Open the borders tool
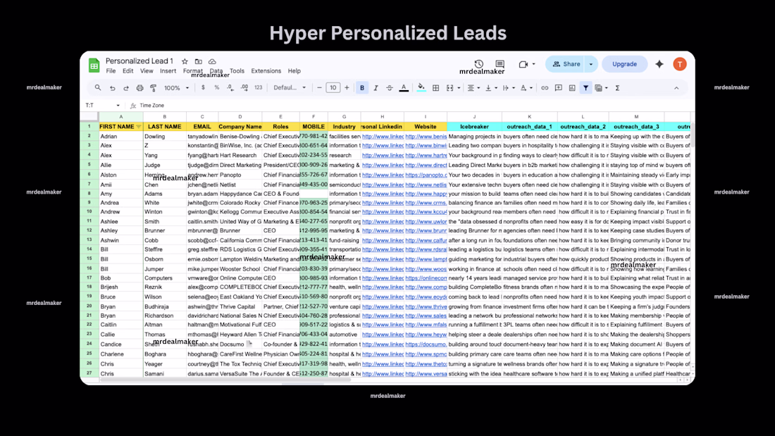Viewport: 775px width, 436px height. (x=435, y=88)
